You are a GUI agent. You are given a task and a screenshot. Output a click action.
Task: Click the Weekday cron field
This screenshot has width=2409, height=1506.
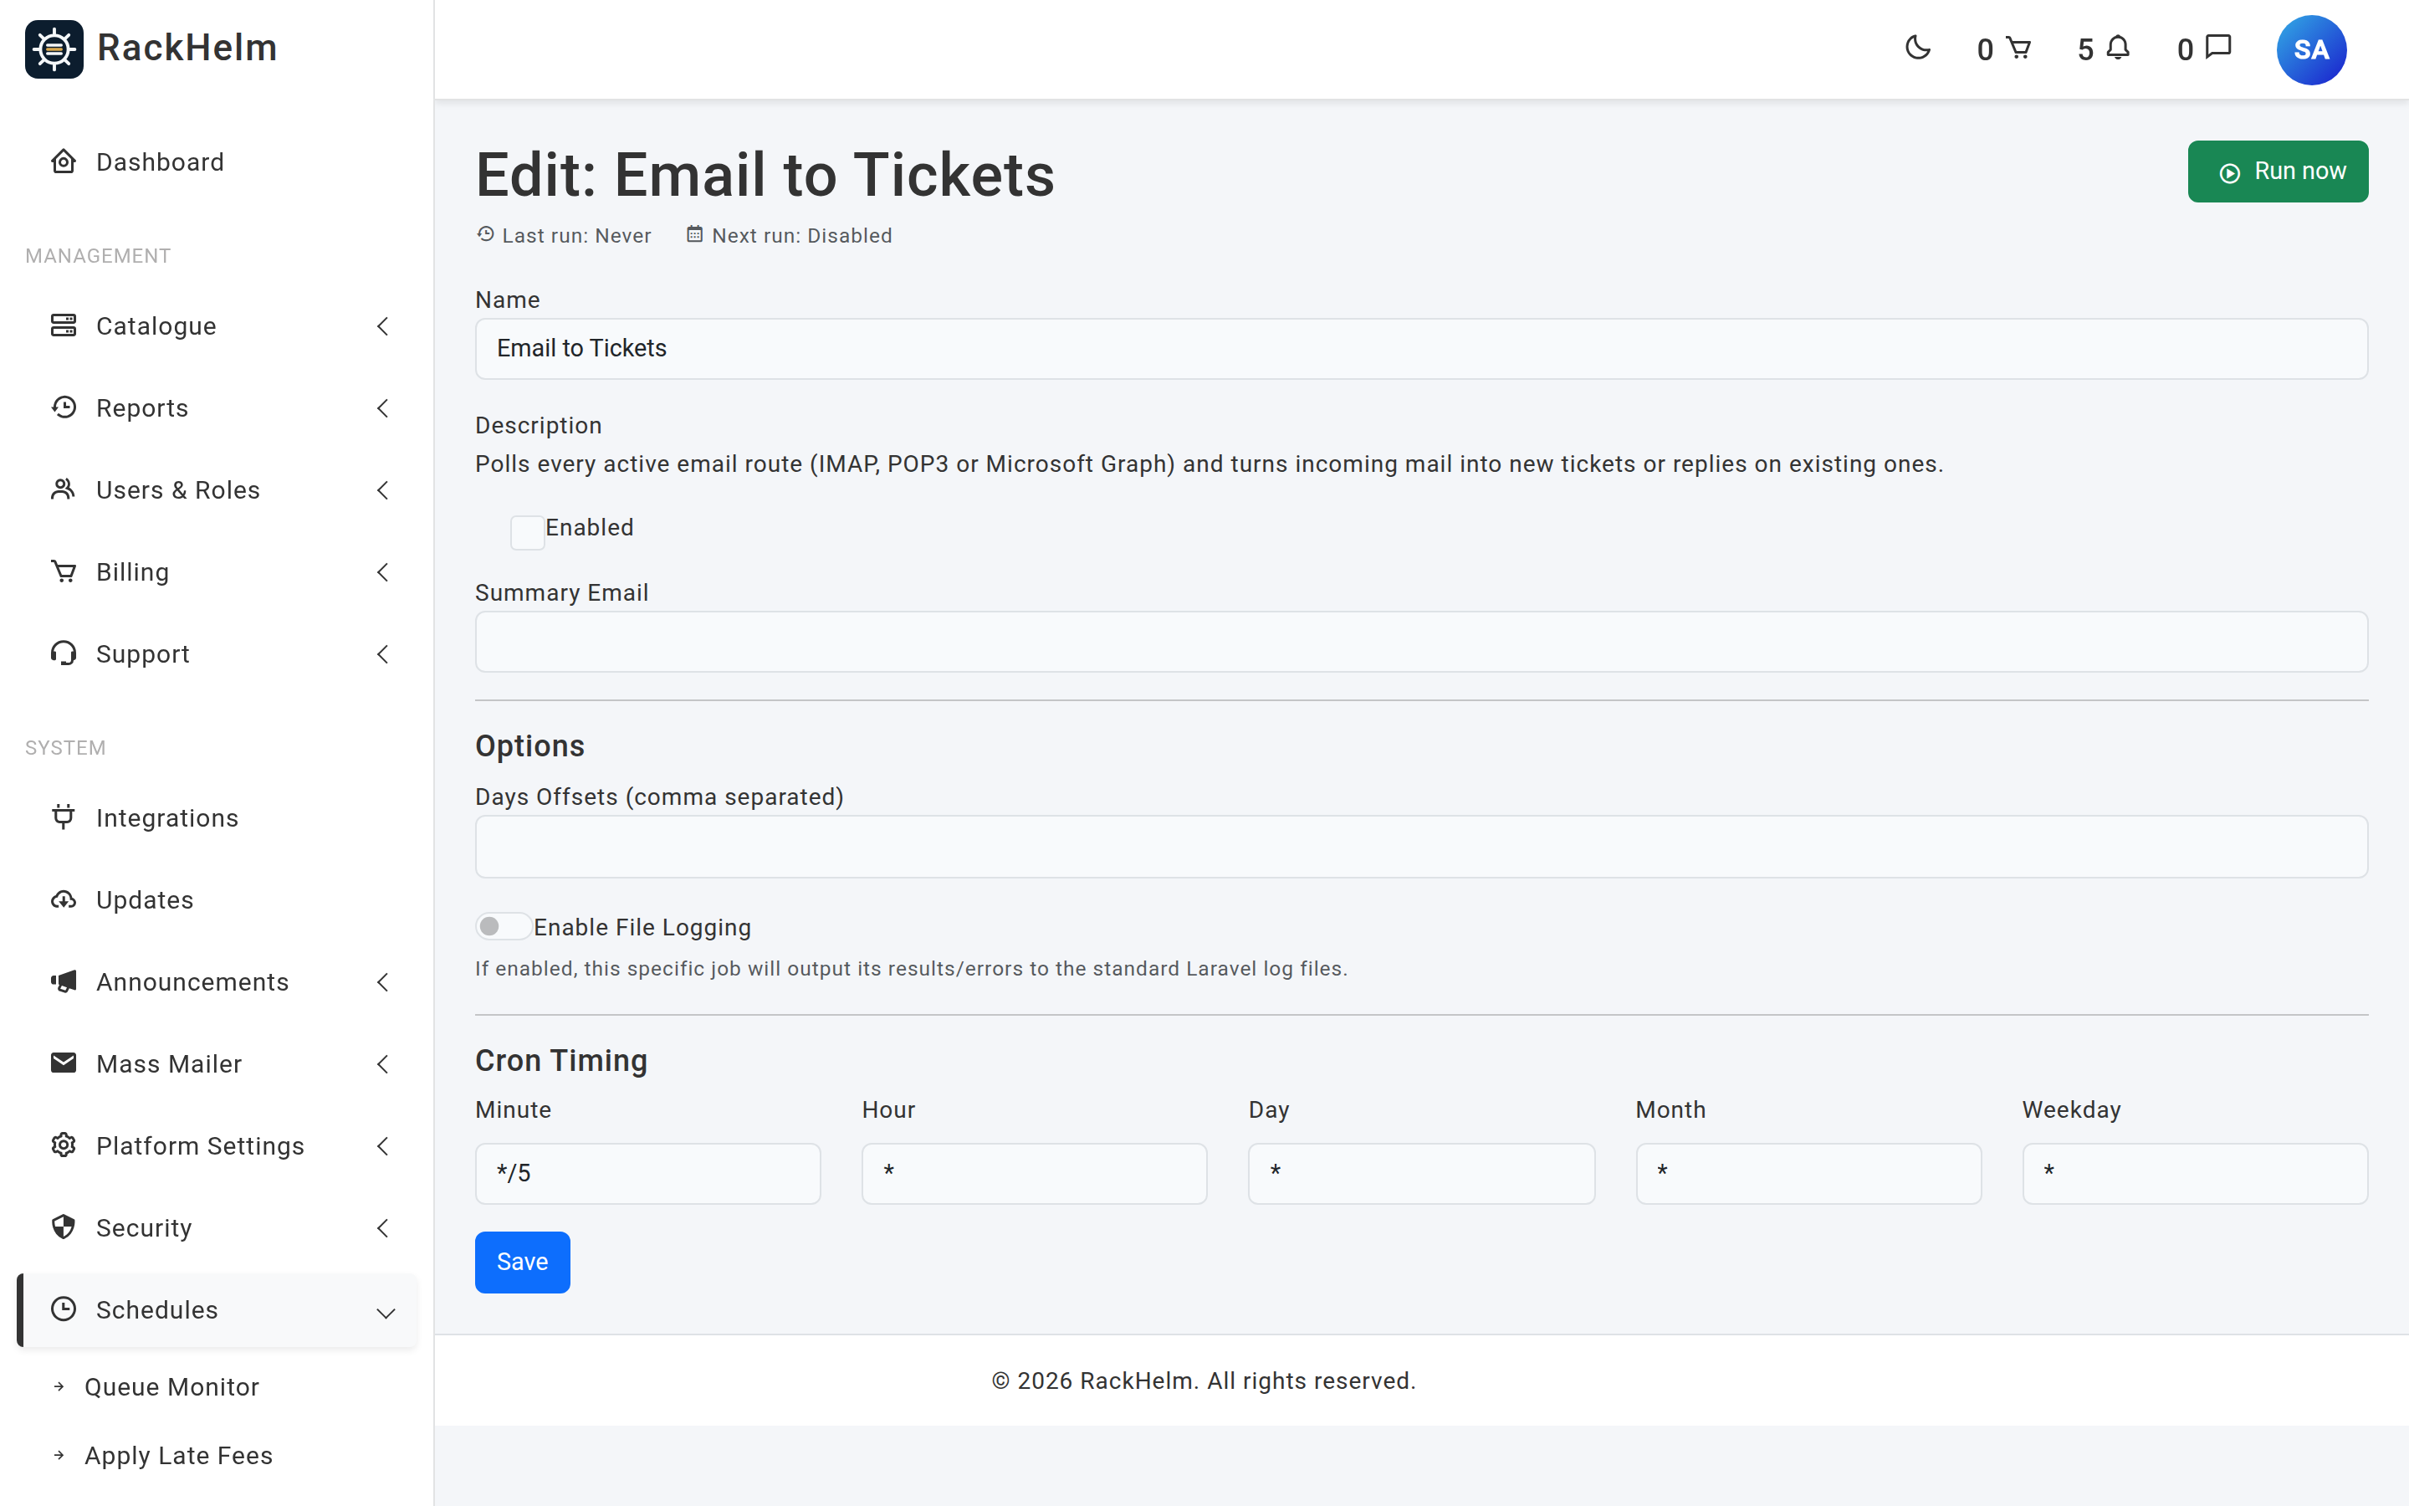tap(2195, 1173)
